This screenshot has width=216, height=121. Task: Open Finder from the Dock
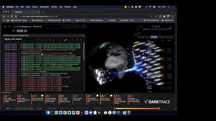point(48,113)
